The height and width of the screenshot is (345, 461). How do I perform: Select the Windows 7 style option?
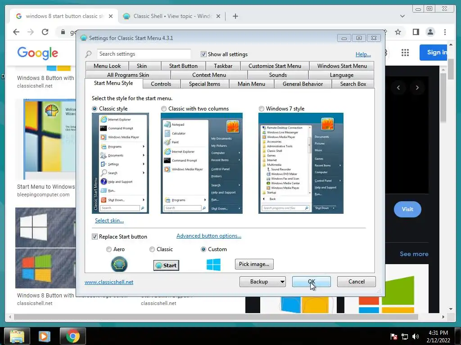pyautogui.click(x=262, y=109)
